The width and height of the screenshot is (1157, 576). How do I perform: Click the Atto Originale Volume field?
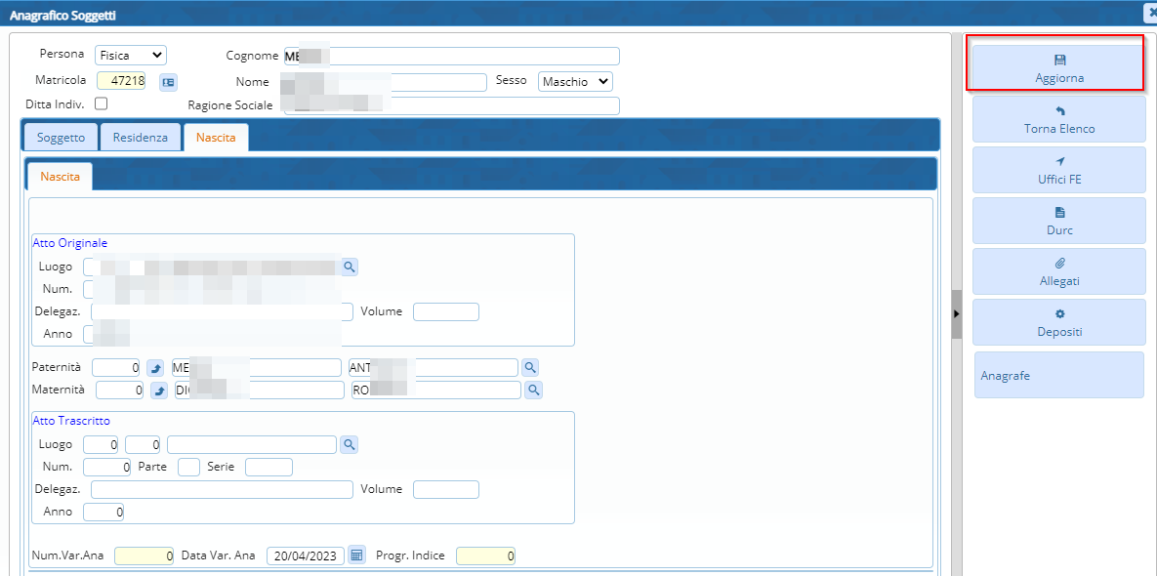445,312
